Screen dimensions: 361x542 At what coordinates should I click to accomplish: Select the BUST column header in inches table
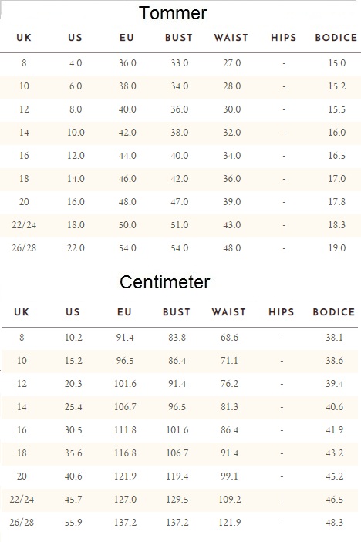point(179,37)
